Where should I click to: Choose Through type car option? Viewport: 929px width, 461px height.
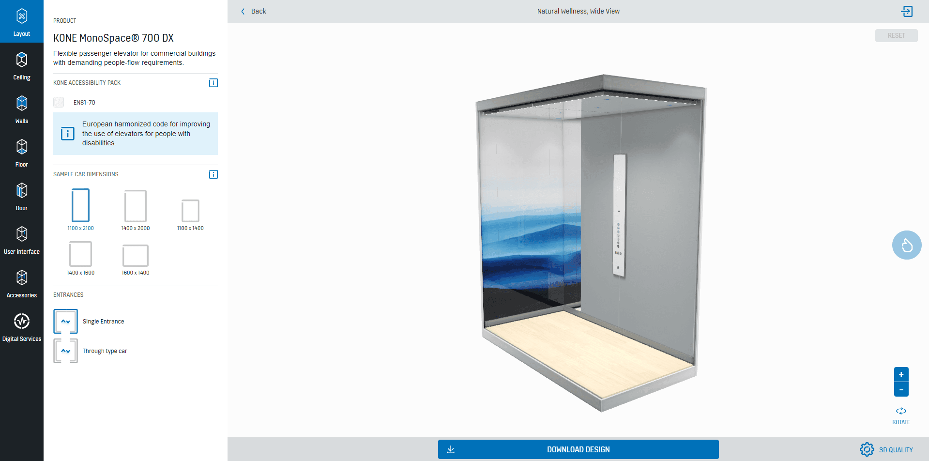(x=91, y=351)
